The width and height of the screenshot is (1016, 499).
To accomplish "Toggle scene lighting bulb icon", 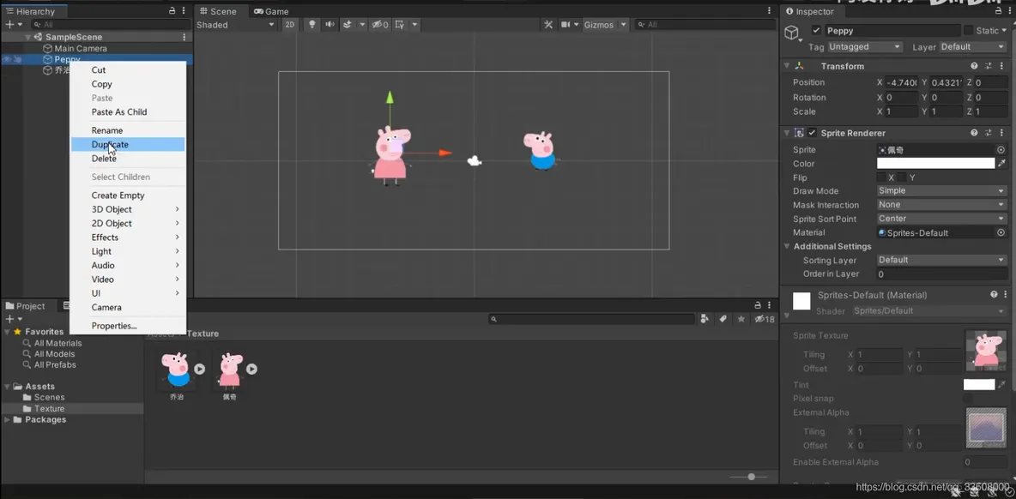I will coord(312,25).
